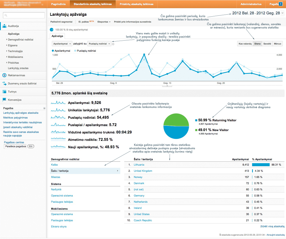Open the Auditorija section icon
This screenshot has height=239, width=286.
[4, 26]
